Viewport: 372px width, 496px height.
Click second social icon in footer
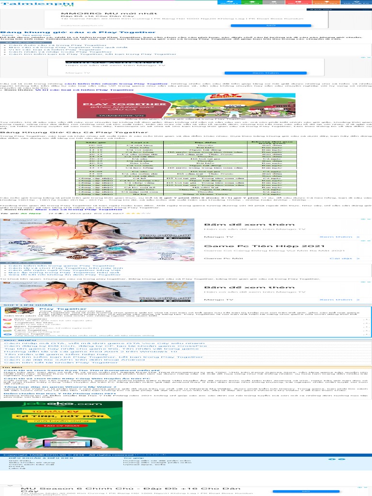tap(341, 459)
